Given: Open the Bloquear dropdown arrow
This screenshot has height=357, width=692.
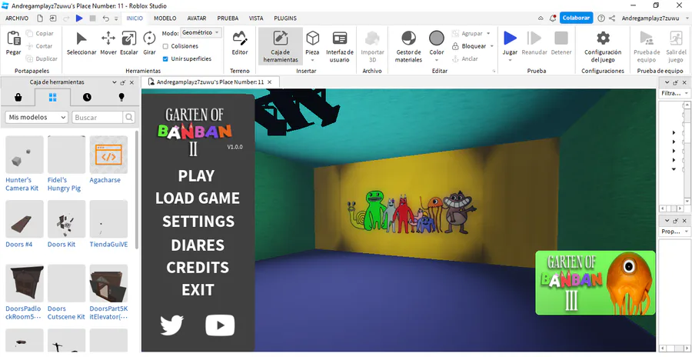Looking at the screenshot, I should click(491, 46).
